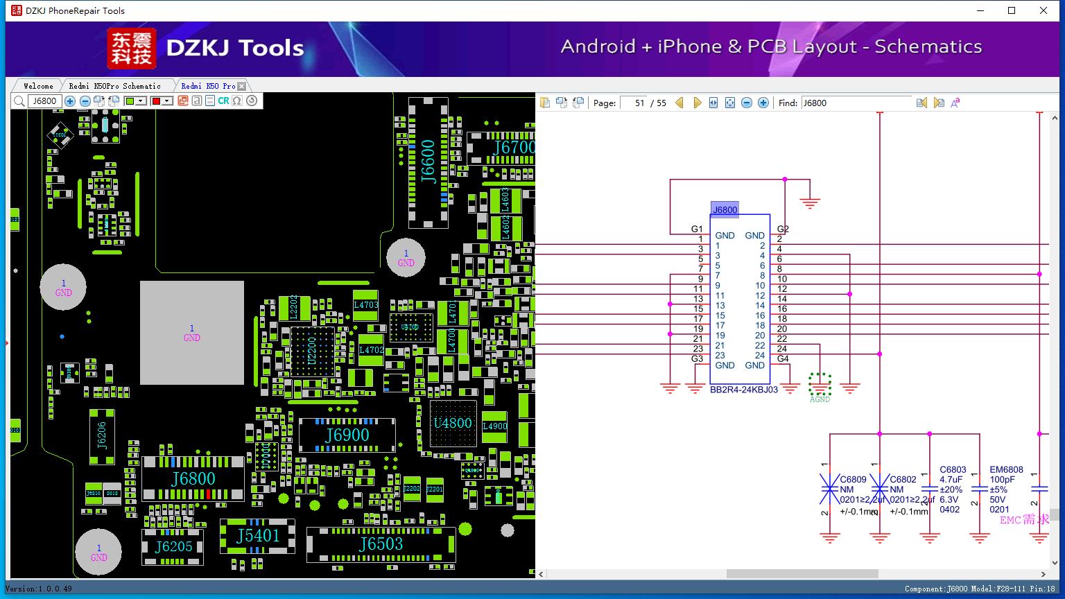Toggle the match case Aa icon

(955, 103)
